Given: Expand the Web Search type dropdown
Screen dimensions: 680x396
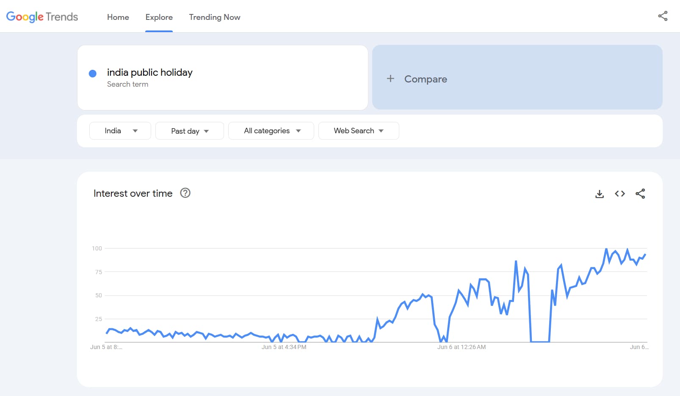Looking at the screenshot, I should pos(358,131).
